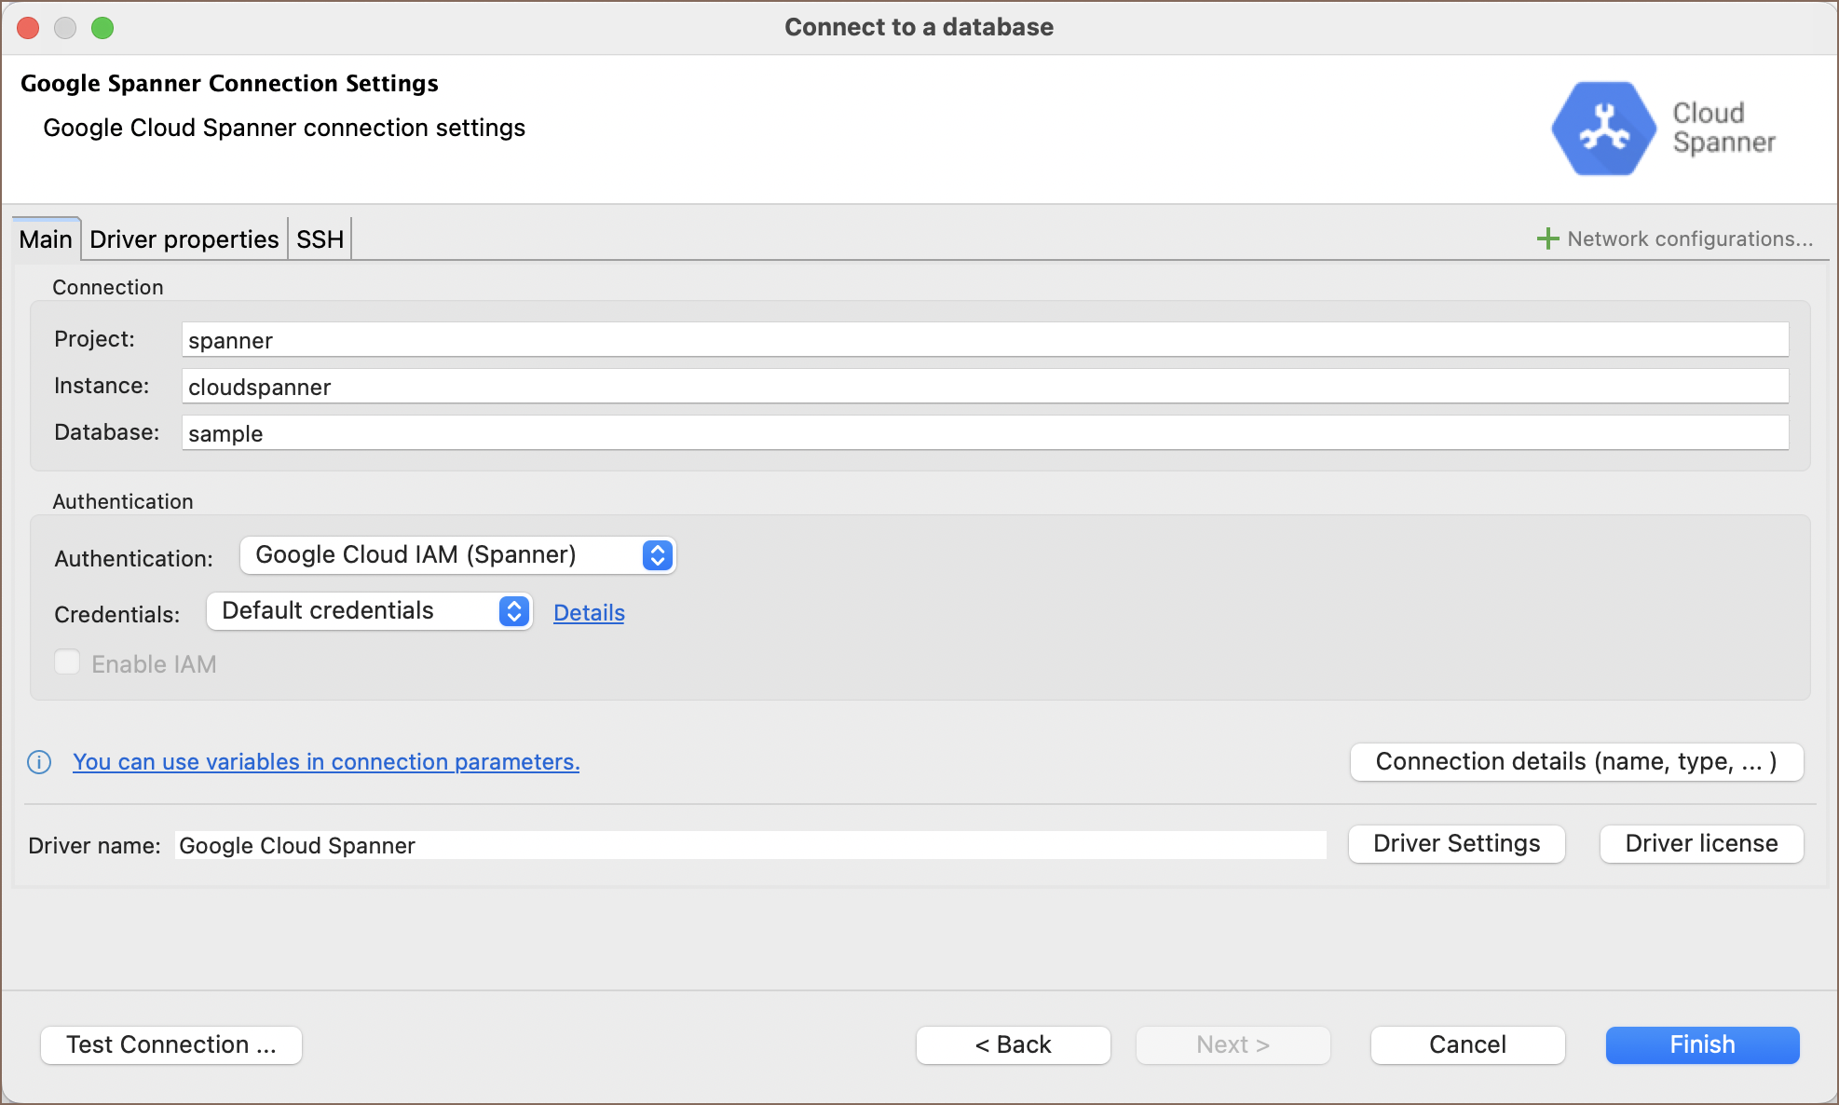Click the Finish button
Screen dimensions: 1839x1105
pyautogui.click(x=1701, y=1044)
